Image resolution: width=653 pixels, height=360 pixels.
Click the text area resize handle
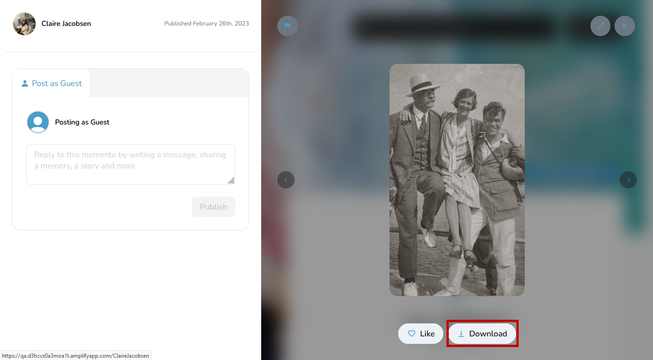[x=231, y=180]
